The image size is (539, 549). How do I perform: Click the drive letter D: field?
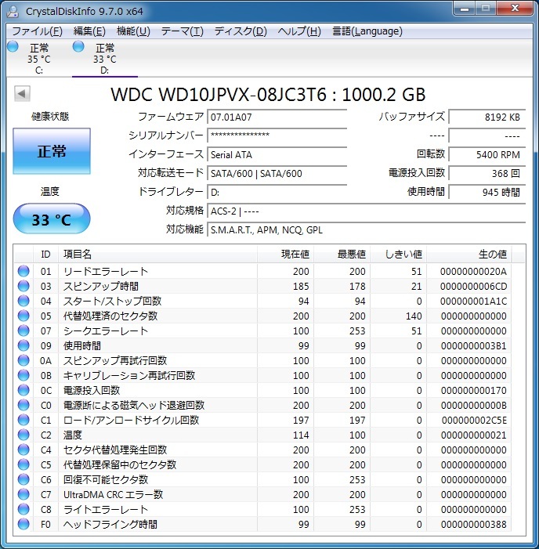click(277, 192)
